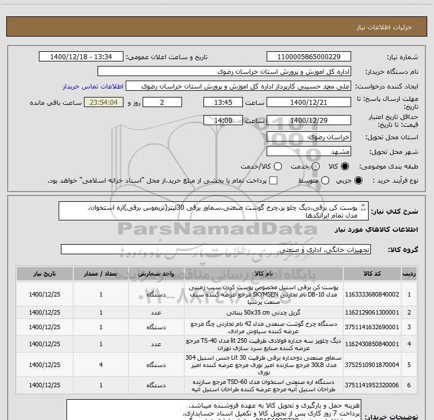Click need date 1400/12/25 in row 1
Image resolution: width=434 pixels, height=420 pixels.
click(x=45, y=294)
